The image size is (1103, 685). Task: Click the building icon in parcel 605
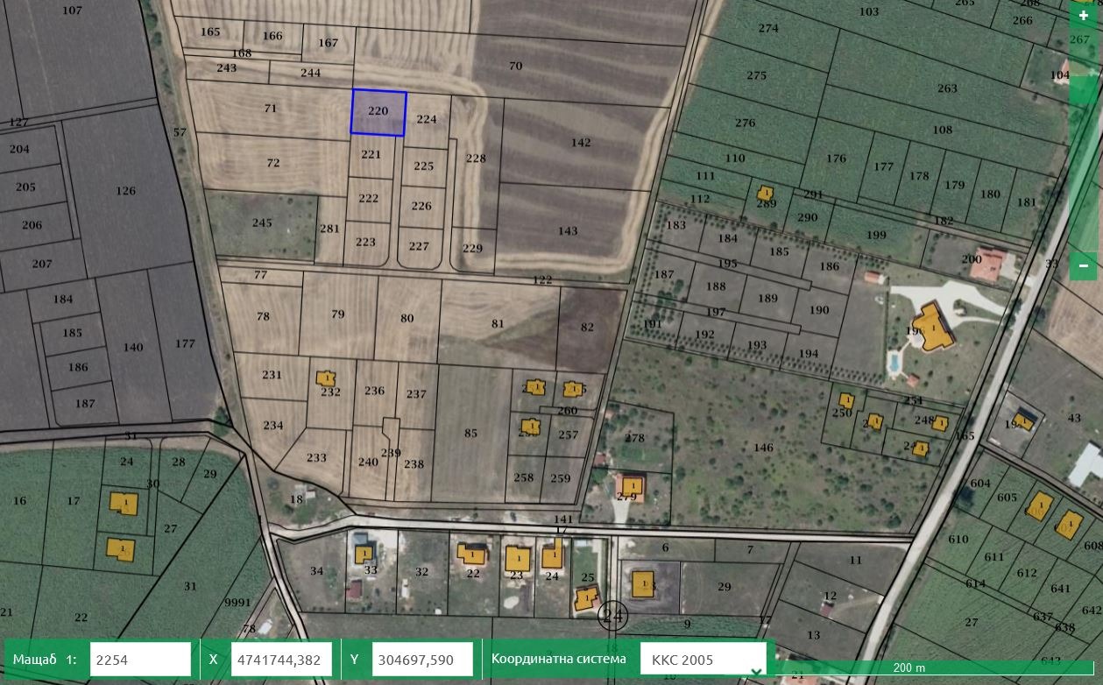(1039, 506)
